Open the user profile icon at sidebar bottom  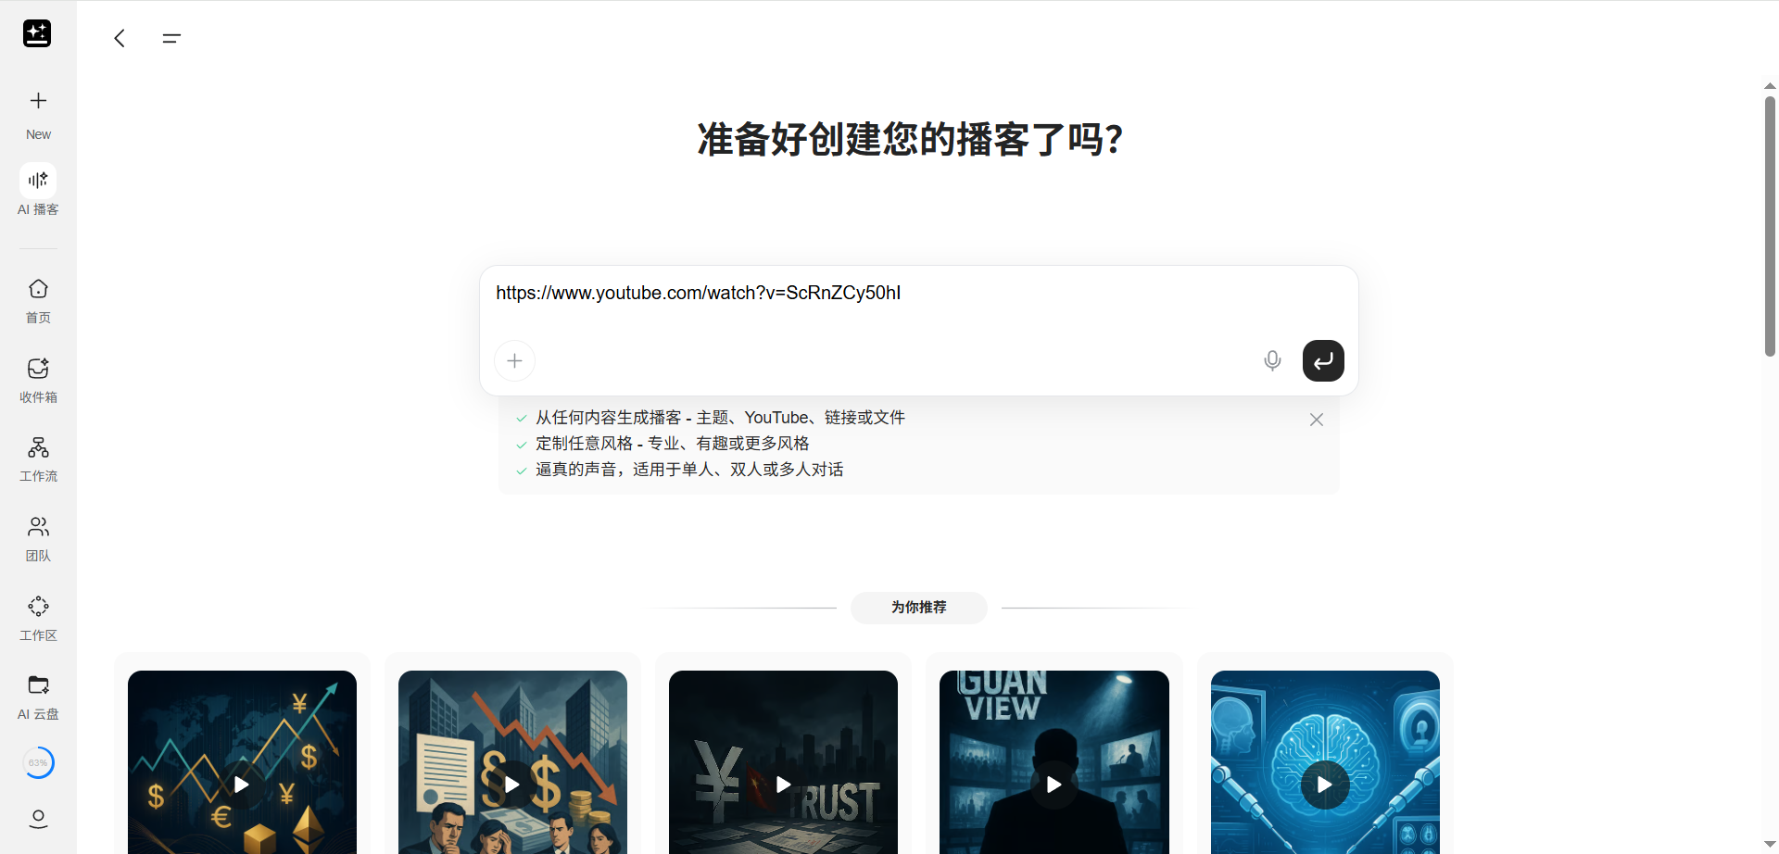(38, 819)
